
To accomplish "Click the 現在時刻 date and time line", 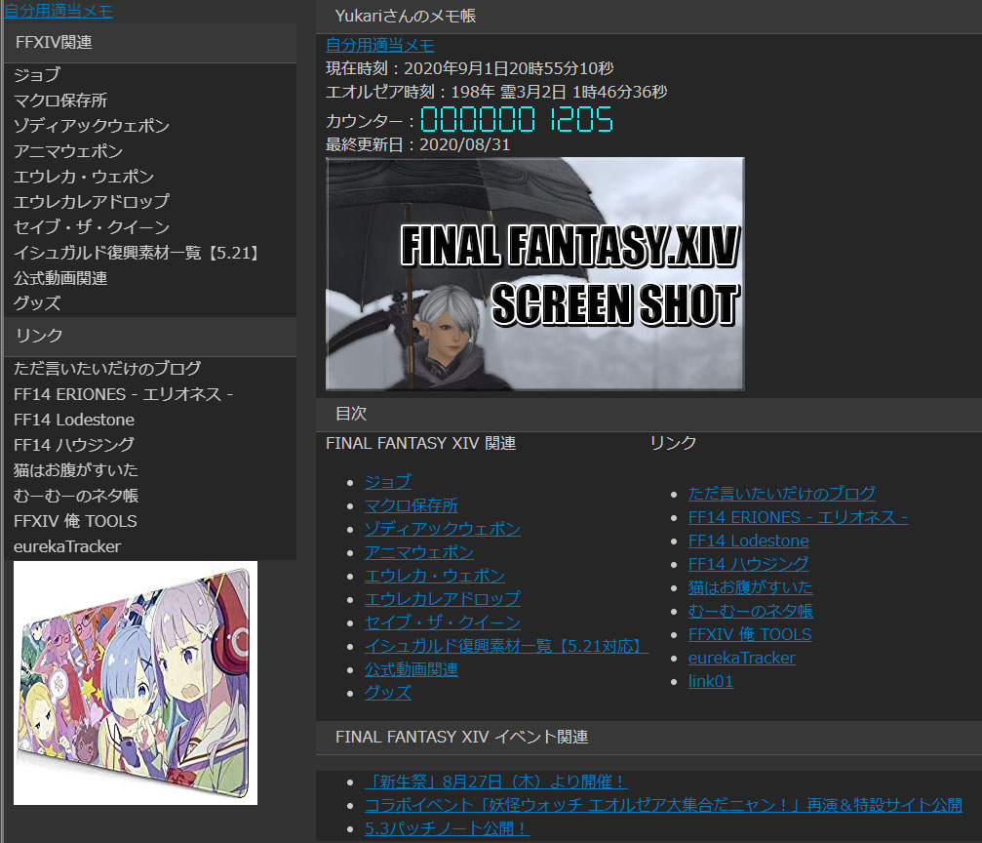I will pos(470,68).
